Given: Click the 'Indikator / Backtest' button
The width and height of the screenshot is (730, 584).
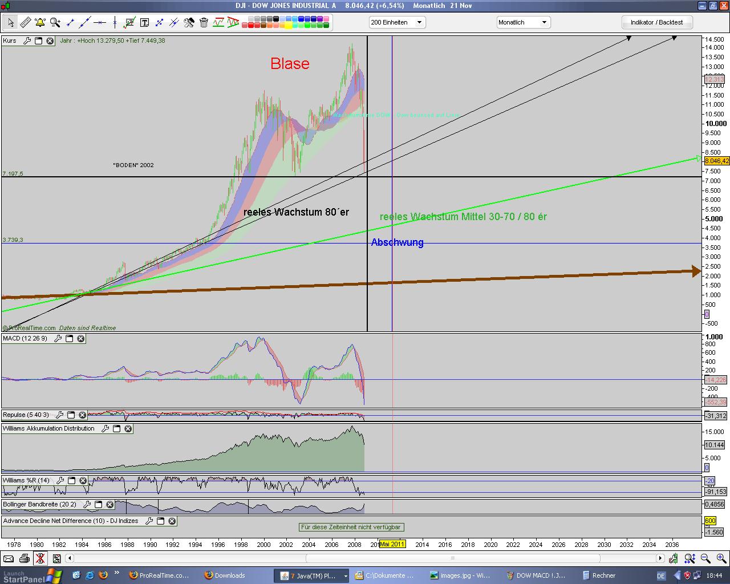Looking at the screenshot, I should [x=656, y=22].
